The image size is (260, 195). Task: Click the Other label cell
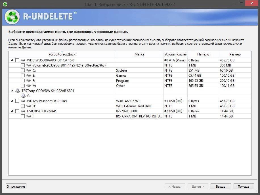tap(120, 86)
